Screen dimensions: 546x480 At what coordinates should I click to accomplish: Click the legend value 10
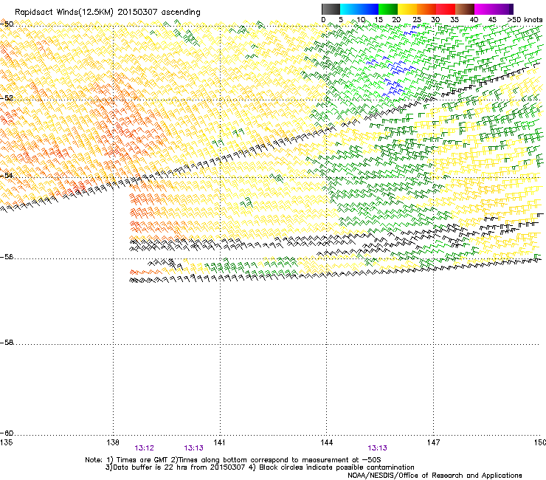(361, 20)
